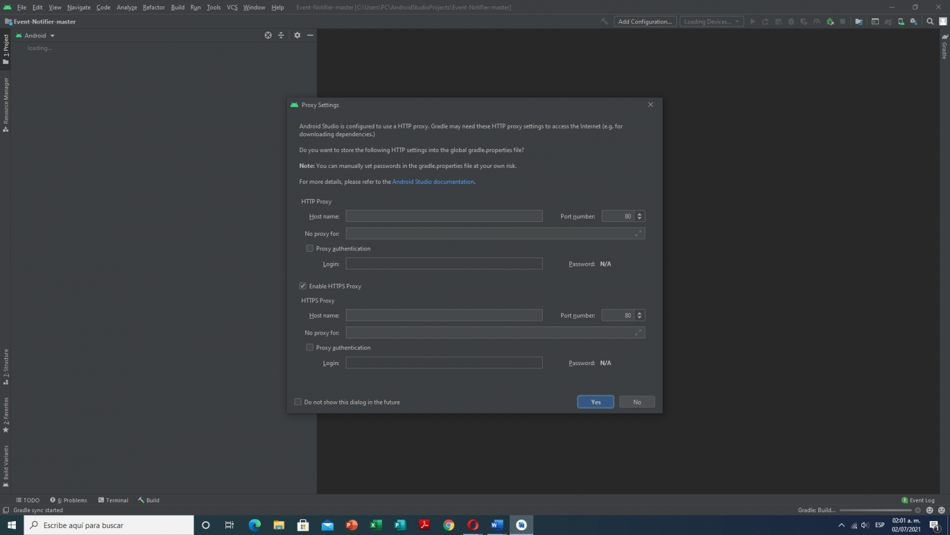Open Microsoft Edge from taskbar
This screenshot has height=535, width=950.
pyautogui.click(x=255, y=525)
